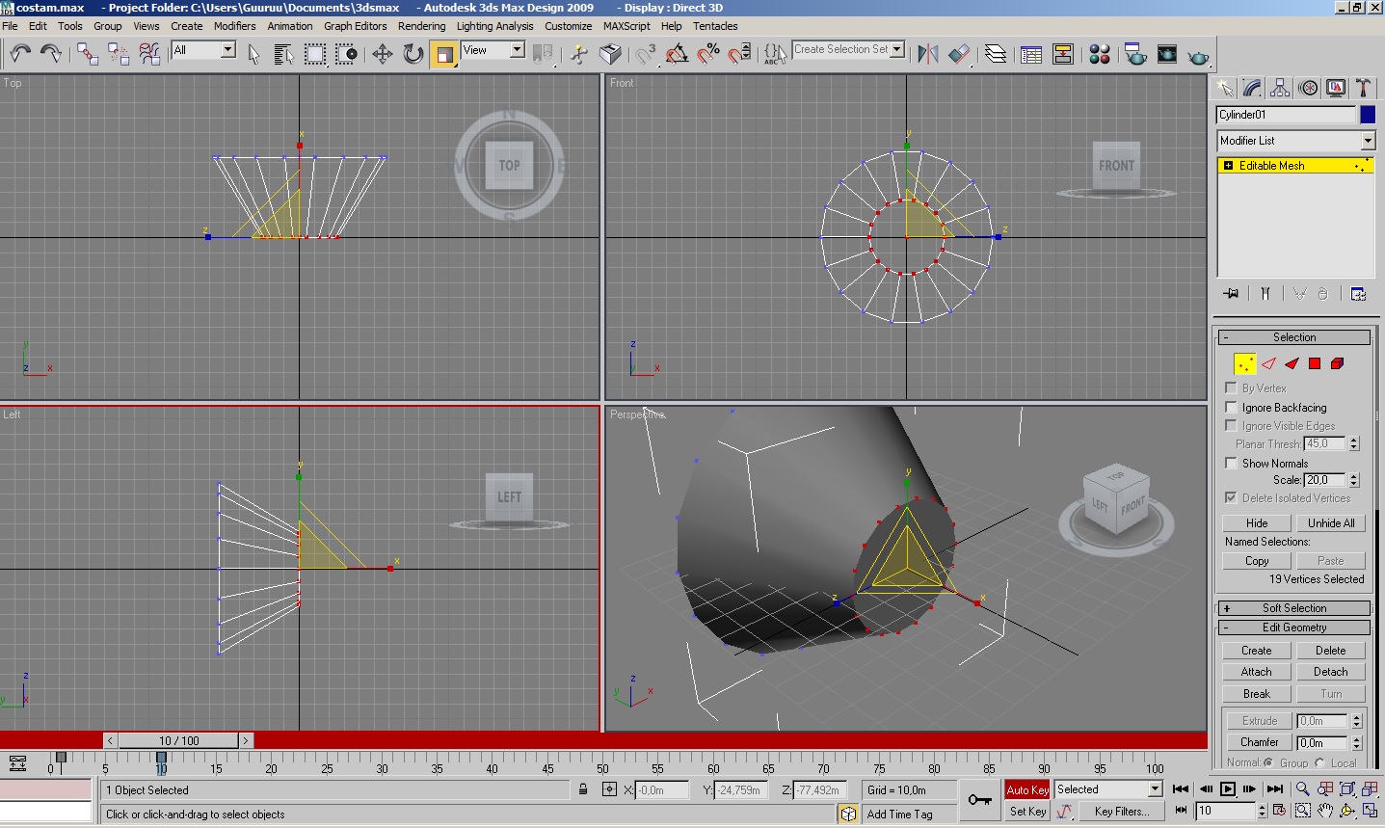
Task: Click the Undo arrow icon
Action: (20, 54)
